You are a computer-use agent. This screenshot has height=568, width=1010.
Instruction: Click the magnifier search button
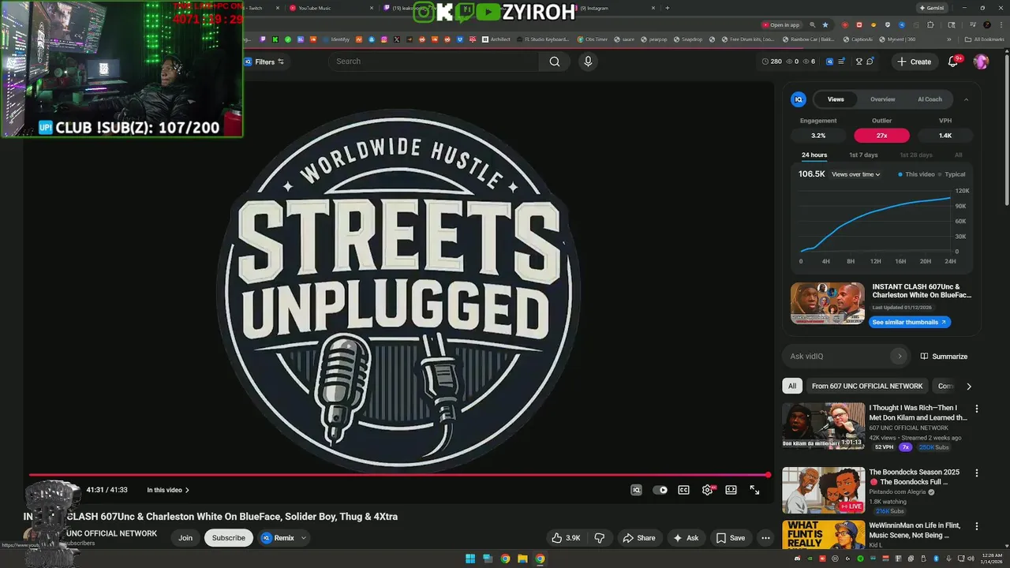click(x=555, y=62)
